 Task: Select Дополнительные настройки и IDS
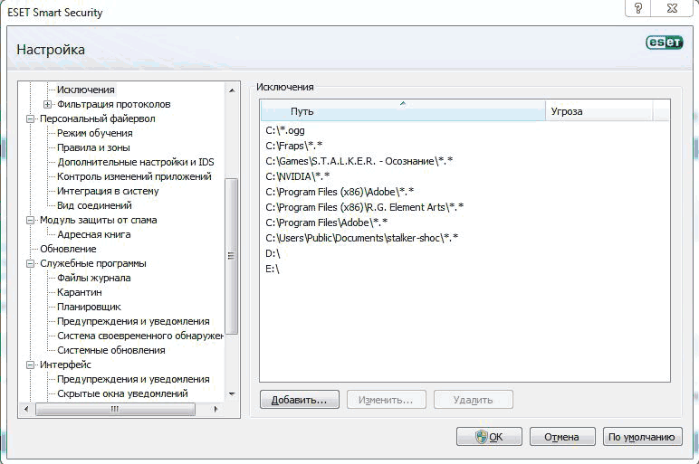[x=136, y=162]
